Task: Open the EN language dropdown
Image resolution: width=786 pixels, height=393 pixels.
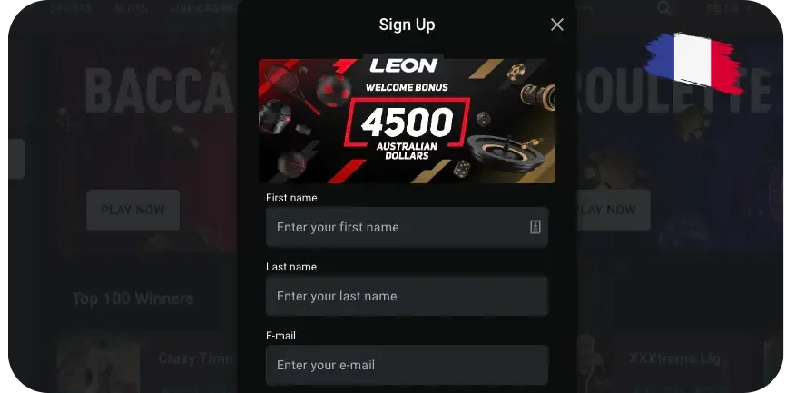Action: pyautogui.click(x=728, y=8)
